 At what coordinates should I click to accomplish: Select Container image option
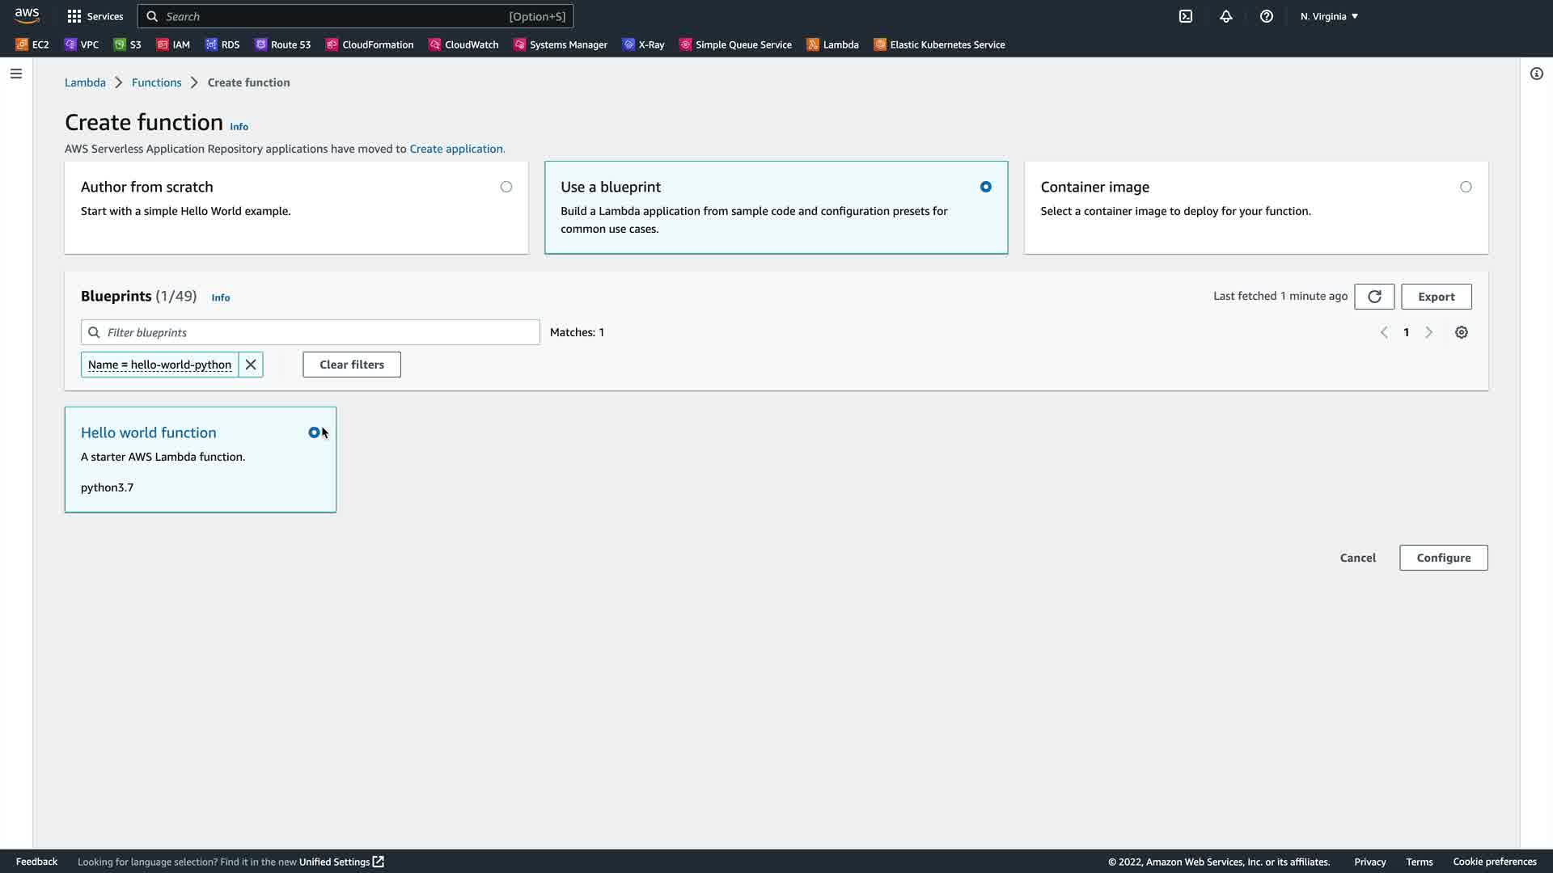coord(1466,187)
